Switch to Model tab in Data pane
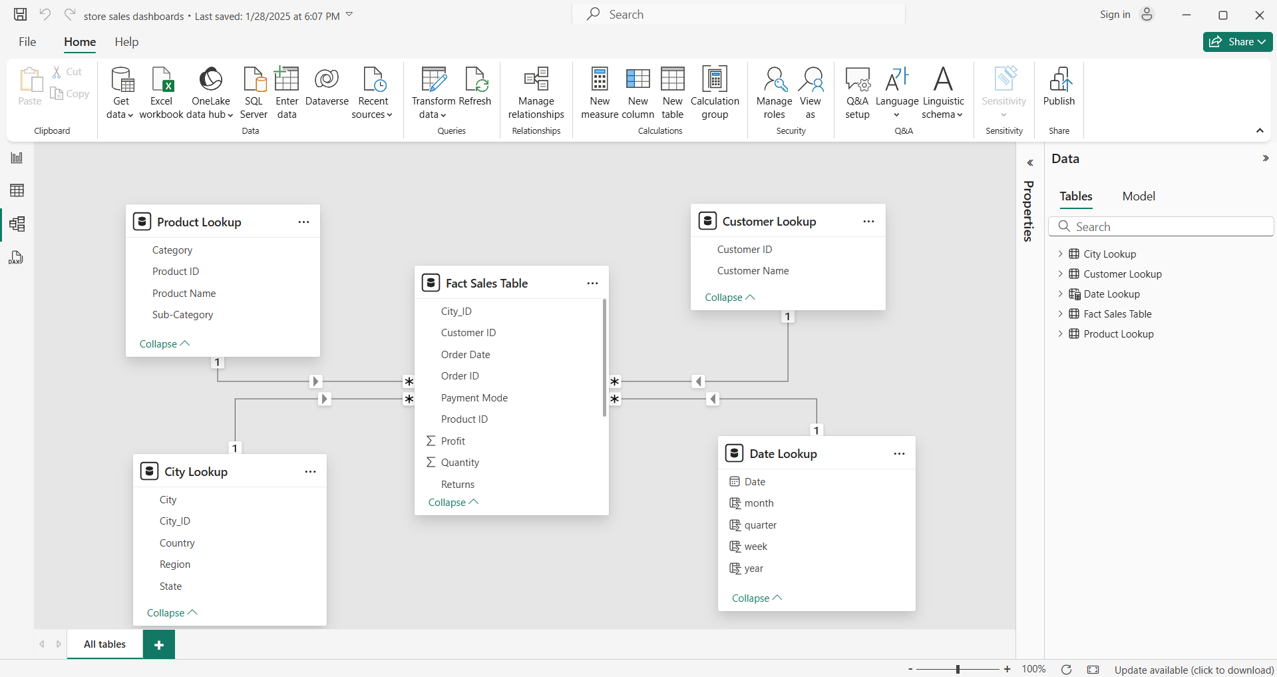 click(1139, 196)
